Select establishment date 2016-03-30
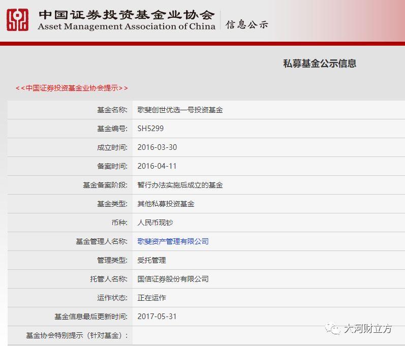 157,147
